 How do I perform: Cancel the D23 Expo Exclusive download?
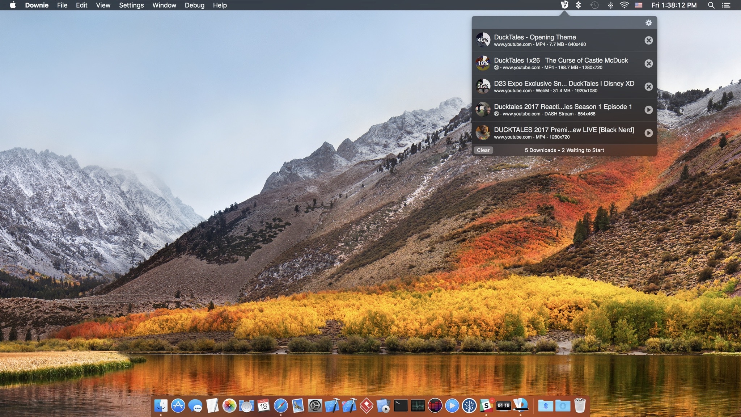[648, 87]
